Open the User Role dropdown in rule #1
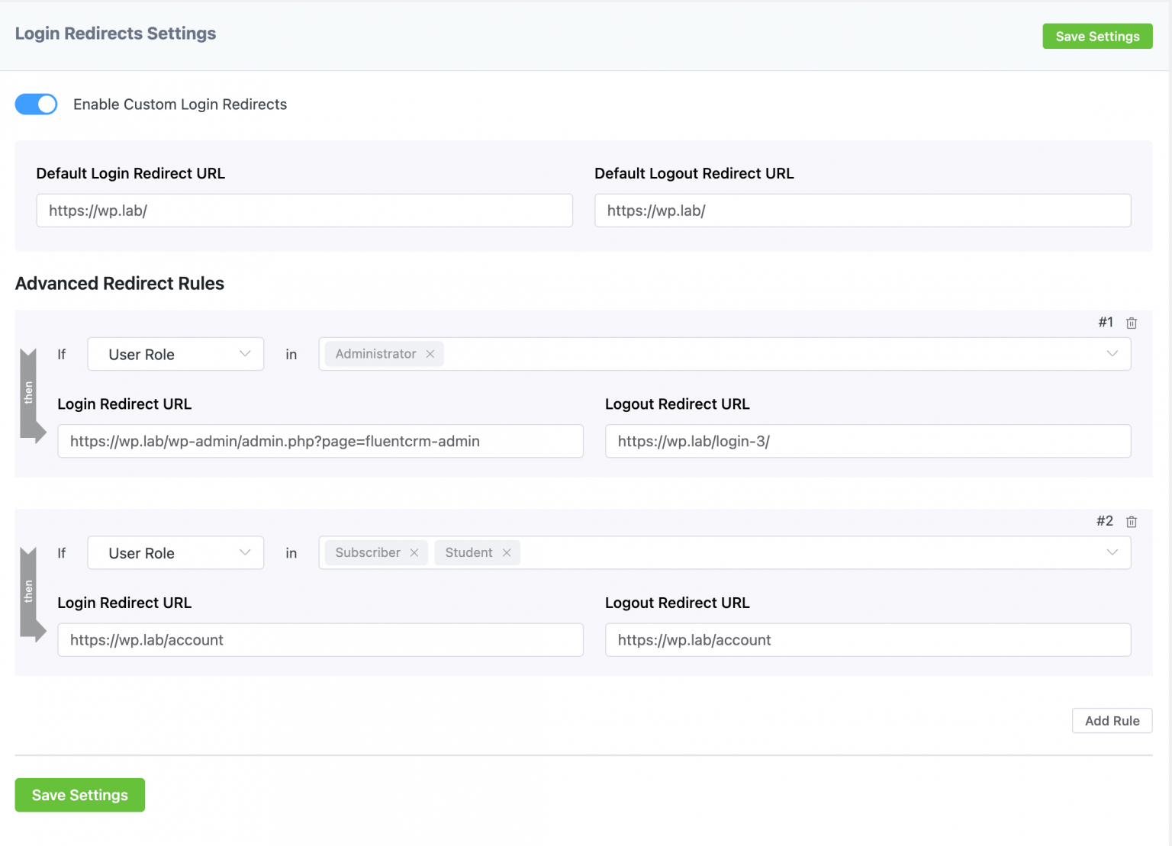This screenshot has height=846, width=1172. coord(175,354)
